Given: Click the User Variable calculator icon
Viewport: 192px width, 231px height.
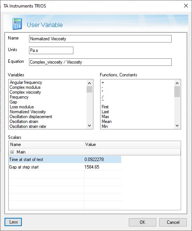Looking at the screenshot, I should coord(17,24).
